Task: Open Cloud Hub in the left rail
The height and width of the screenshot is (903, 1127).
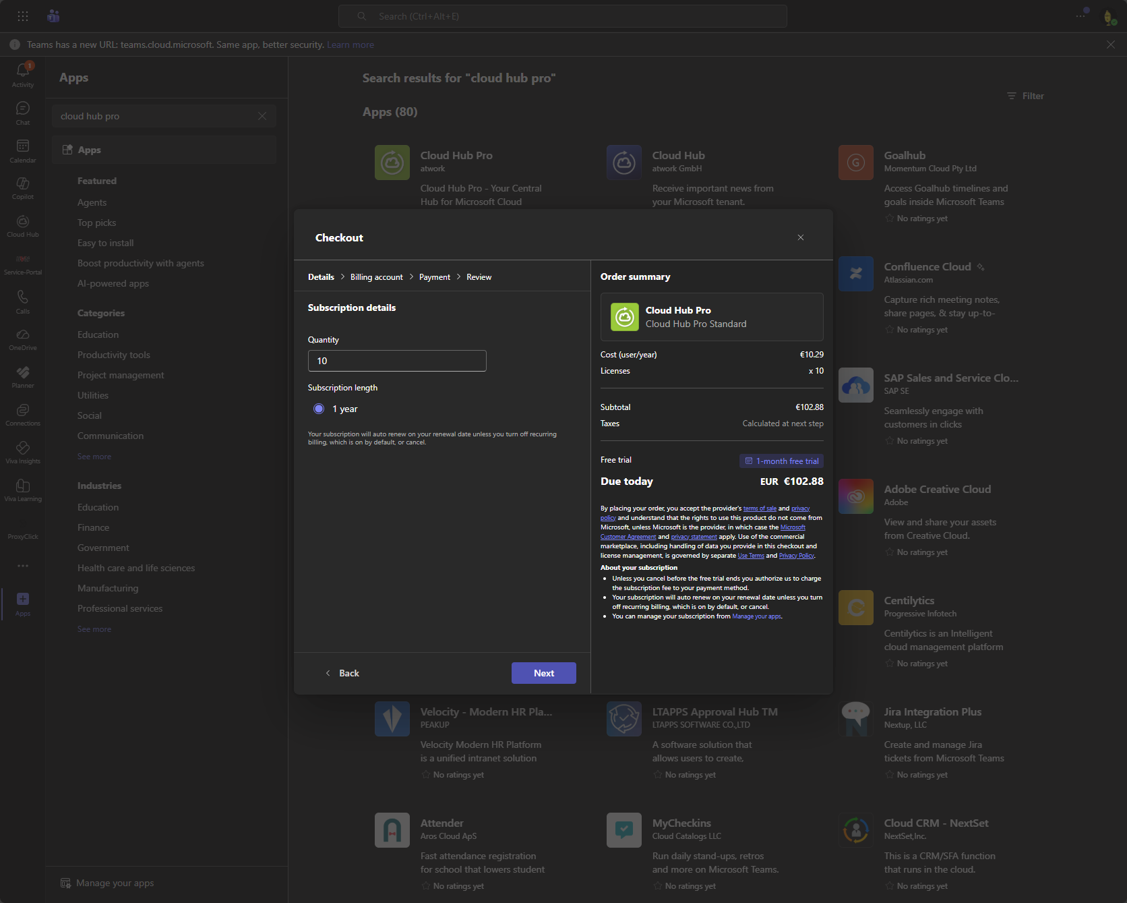Action: click(23, 225)
